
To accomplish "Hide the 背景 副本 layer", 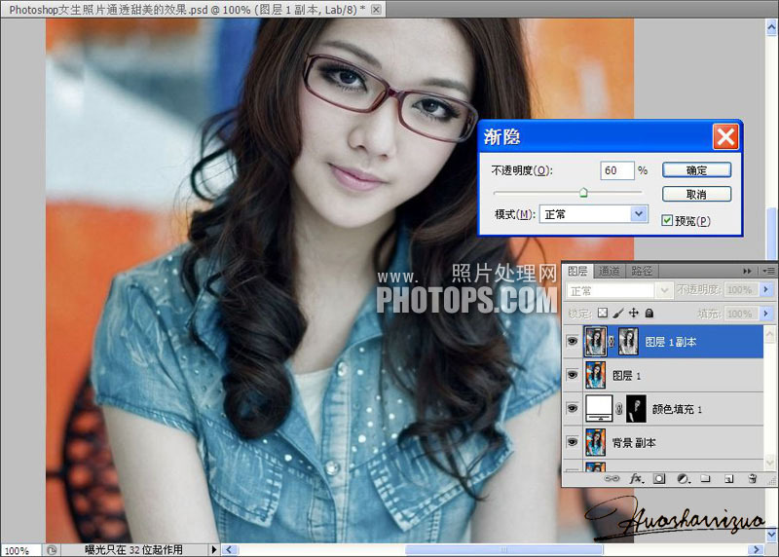I will pyautogui.click(x=573, y=442).
